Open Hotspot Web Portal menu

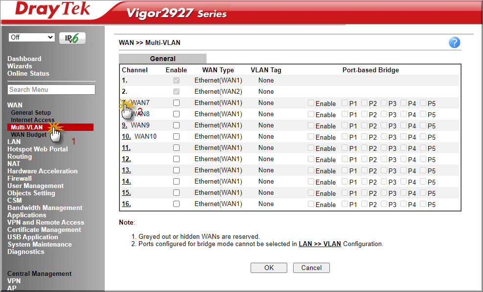38,149
